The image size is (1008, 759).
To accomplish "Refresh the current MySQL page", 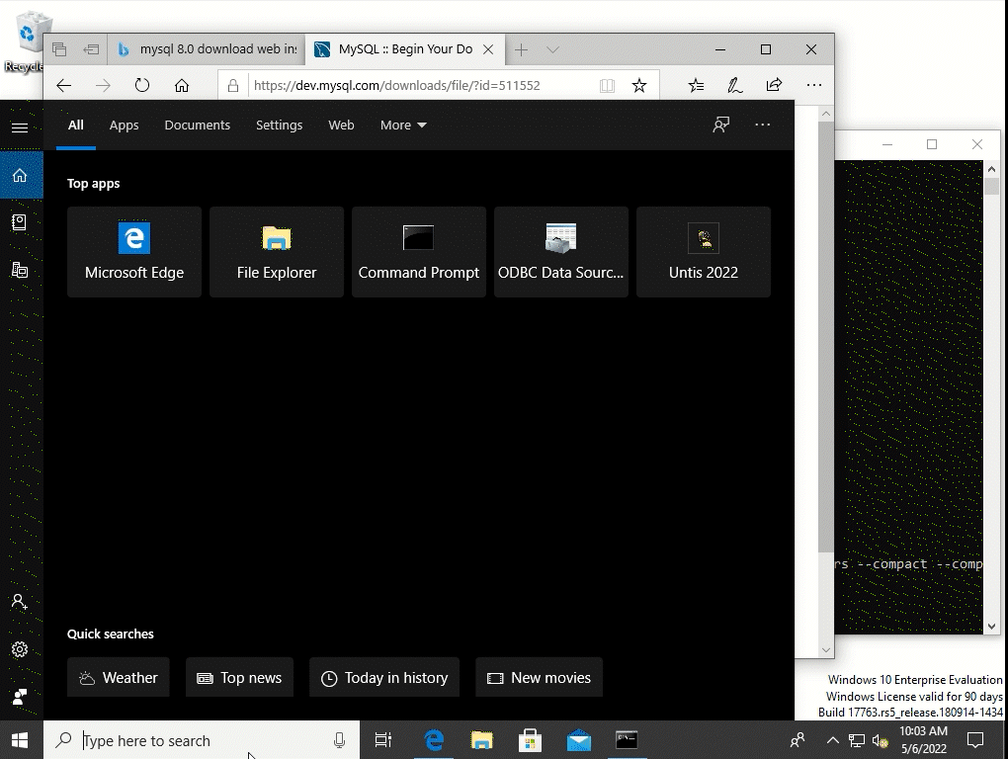I will coord(142,85).
